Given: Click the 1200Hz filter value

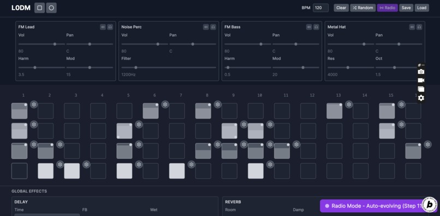Looking at the screenshot, I should (x=128, y=75).
